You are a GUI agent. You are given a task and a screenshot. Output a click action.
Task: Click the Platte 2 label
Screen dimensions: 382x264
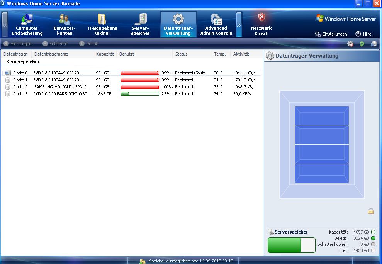click(20, 87)
